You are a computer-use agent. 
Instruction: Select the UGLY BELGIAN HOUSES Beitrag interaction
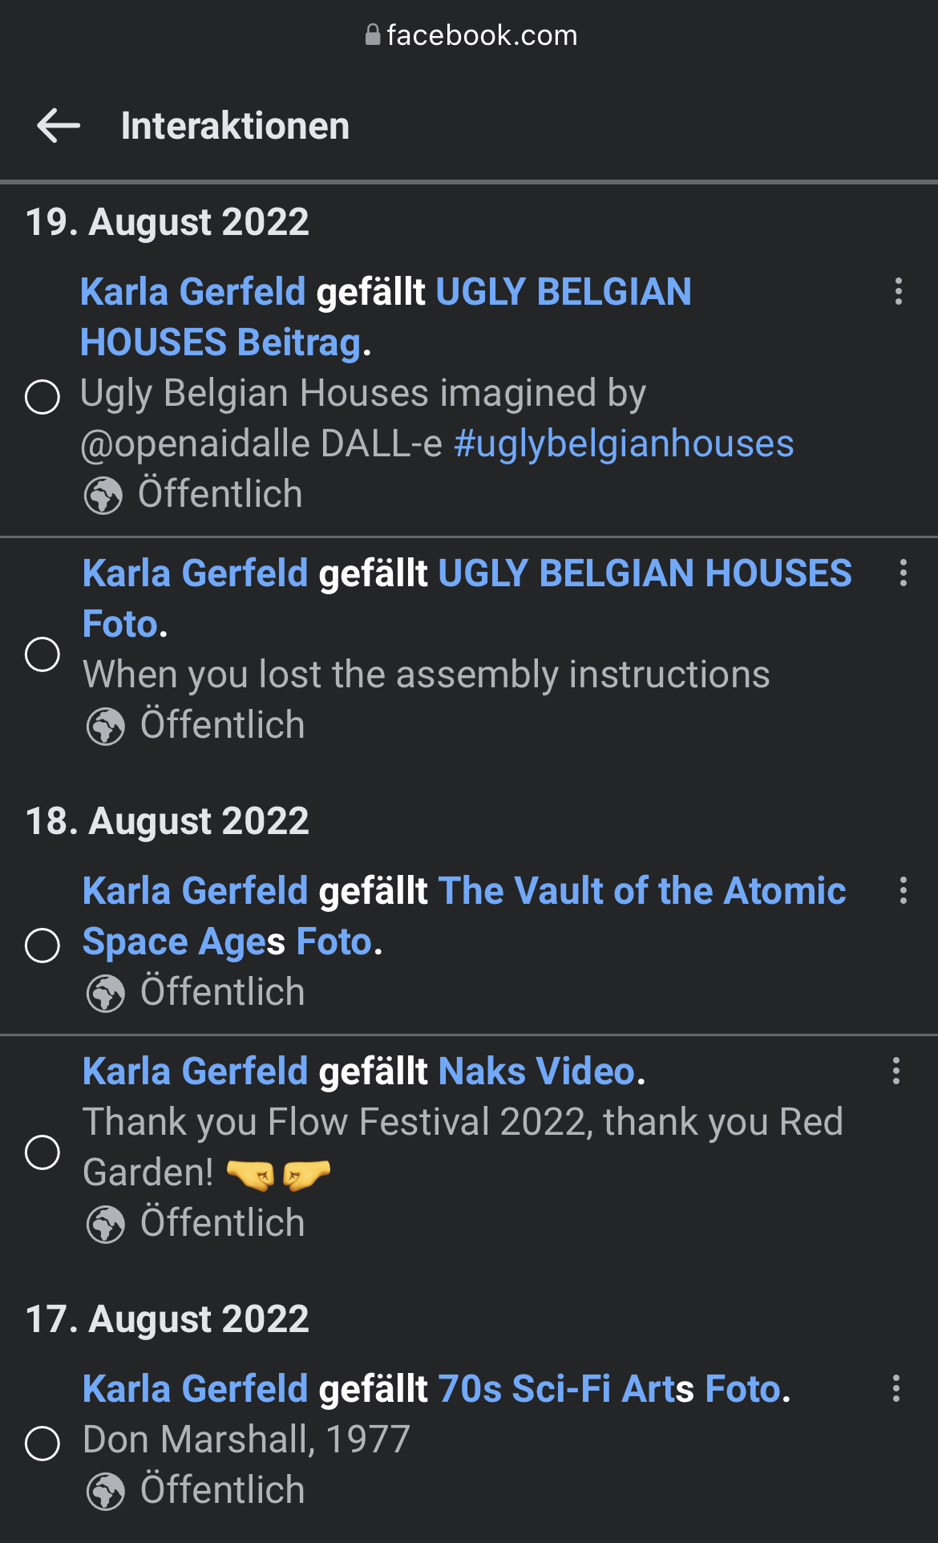tap(42, 396)
